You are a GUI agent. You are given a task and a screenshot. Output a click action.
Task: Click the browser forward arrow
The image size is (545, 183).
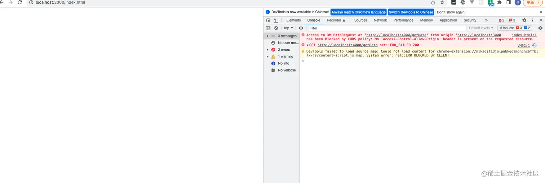pyautogui.click(x=10, y=3)
